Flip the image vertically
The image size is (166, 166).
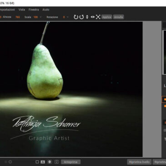[87, 17]
